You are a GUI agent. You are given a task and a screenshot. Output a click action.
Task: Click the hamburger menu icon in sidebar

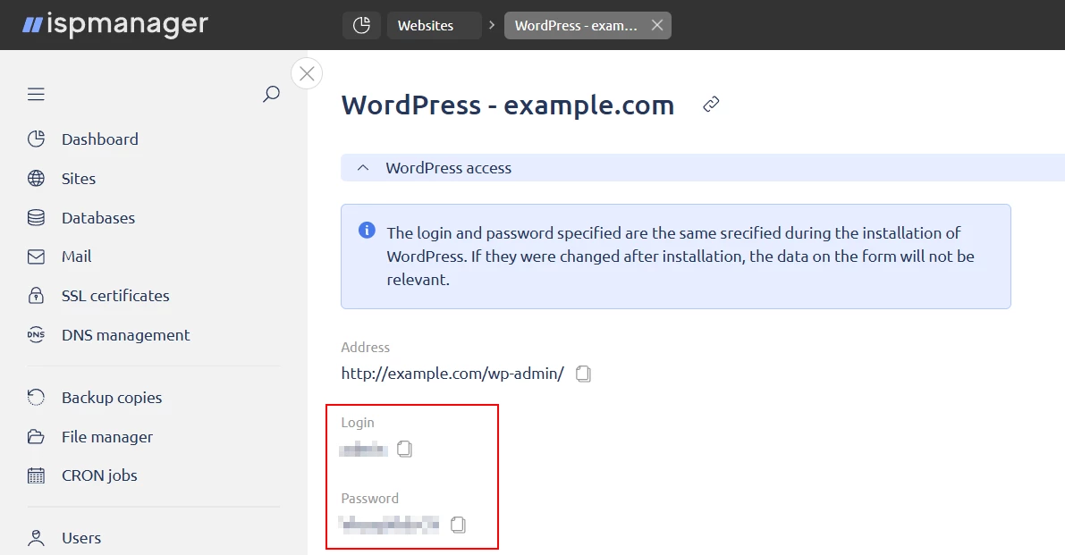pos(36,95)
